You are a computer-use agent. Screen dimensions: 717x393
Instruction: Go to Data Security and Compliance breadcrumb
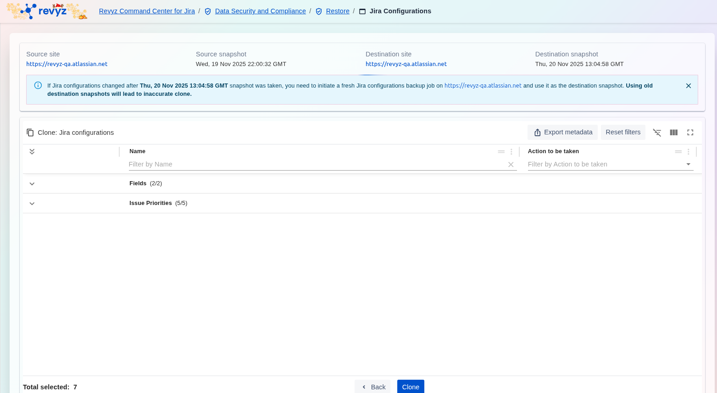[x=260, y=11]
